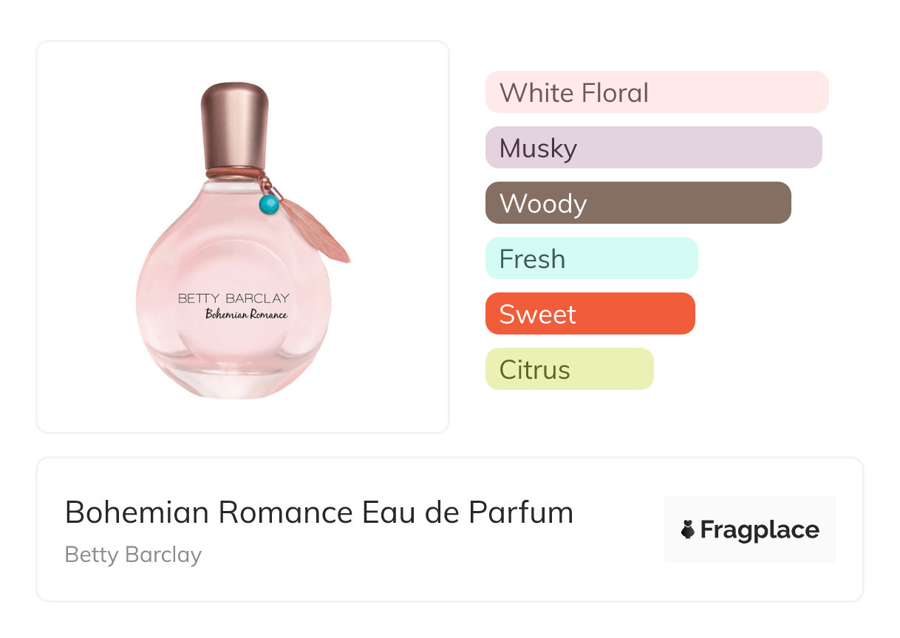900x638 pixels.
Task: Click the "Sweet" text label
Action: pos(537,315)
